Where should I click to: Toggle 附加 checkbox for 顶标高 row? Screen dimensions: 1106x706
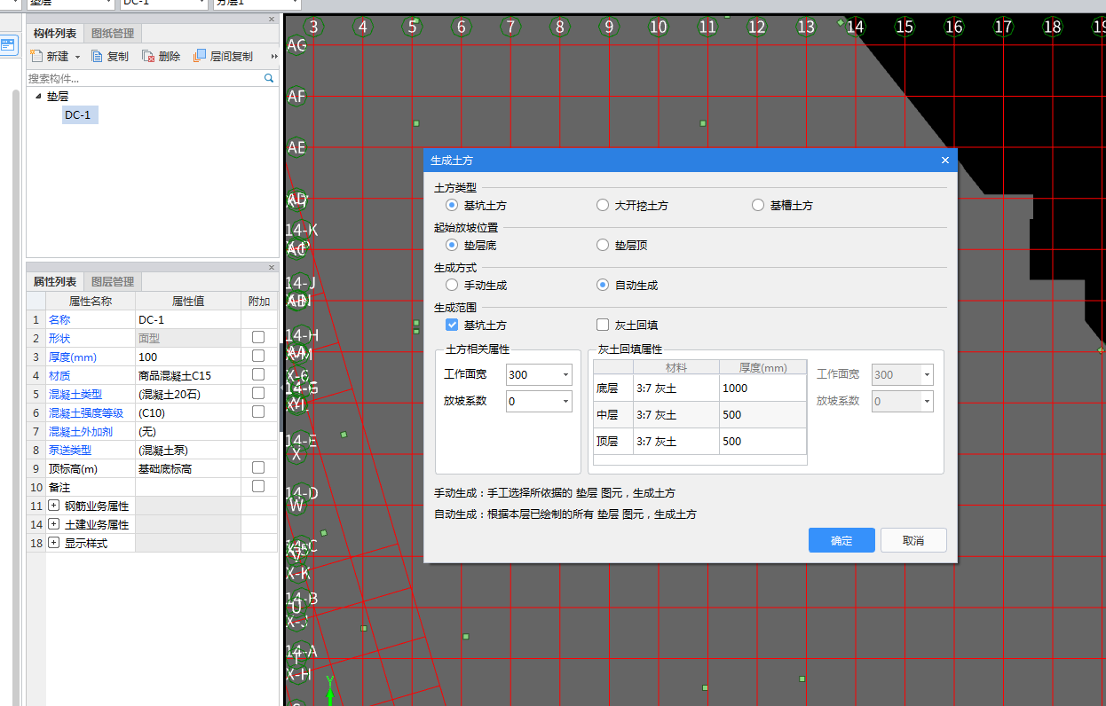tap(258, 467)
